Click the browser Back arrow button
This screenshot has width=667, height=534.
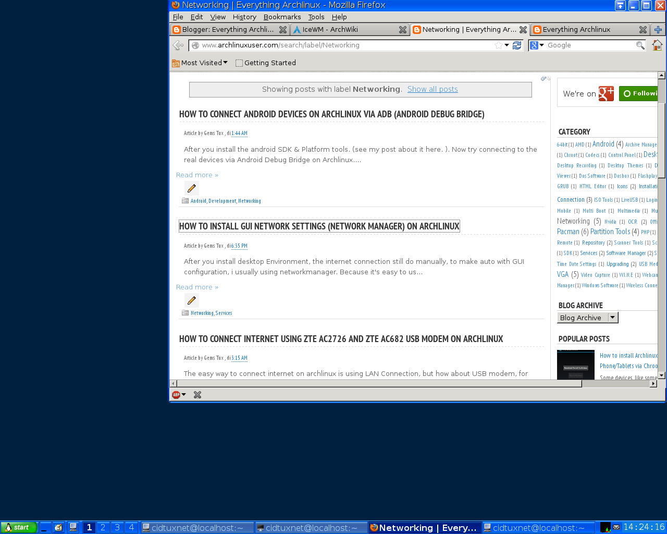[178, 45]
